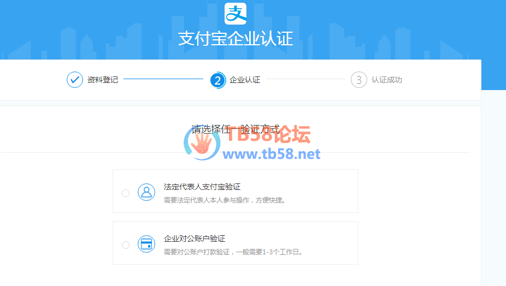The height and width of the screenshot is (286, 506).
Task: Click the blue progress line after 资料登记
Action: [x=163, y=79]
